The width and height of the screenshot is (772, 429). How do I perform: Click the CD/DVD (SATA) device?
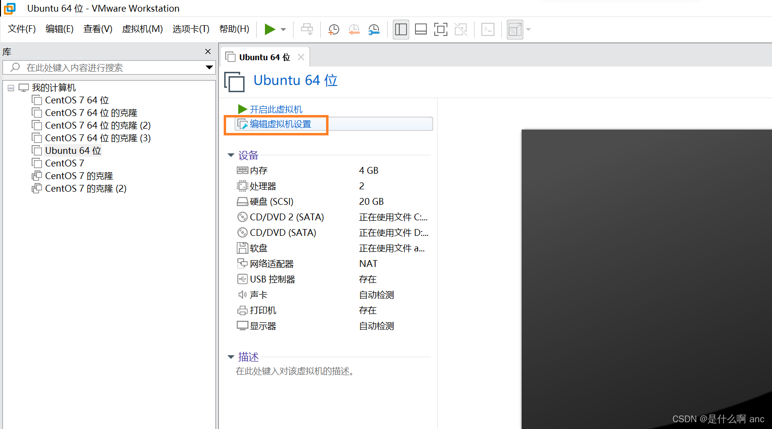[x=334, y=233]
